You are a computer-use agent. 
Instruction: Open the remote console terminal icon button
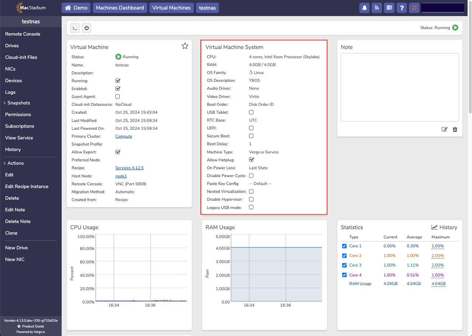point(74,28)
